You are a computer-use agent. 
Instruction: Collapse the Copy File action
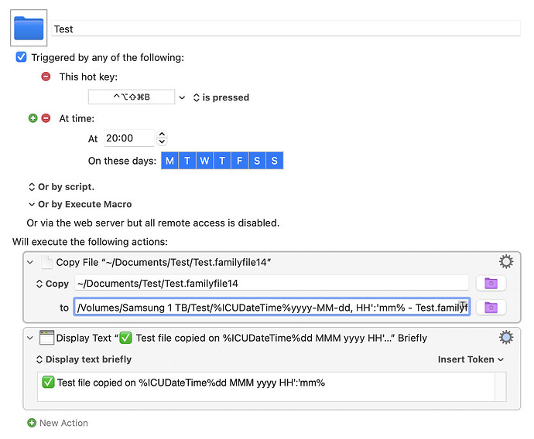tap(30, 262)
